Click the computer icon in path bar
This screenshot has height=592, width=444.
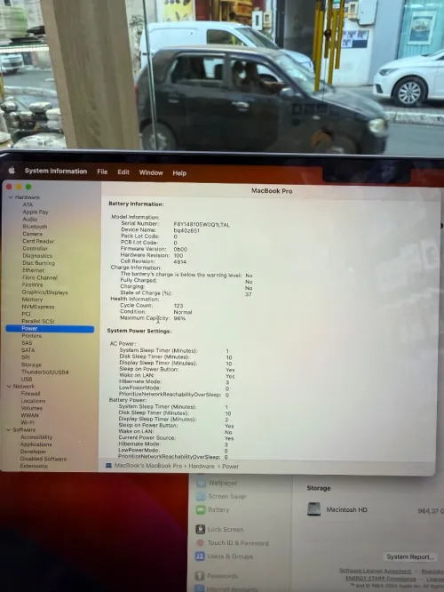tap(108, 466)
